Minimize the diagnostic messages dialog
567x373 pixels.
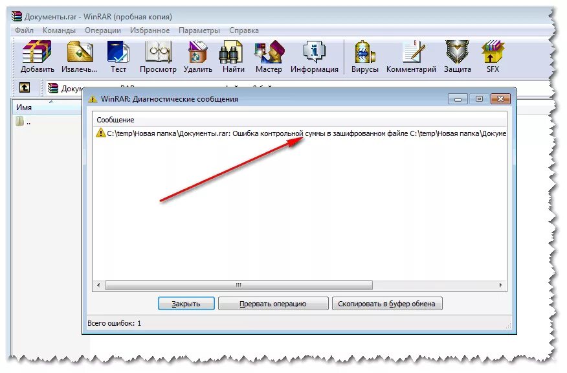[458, 99]
